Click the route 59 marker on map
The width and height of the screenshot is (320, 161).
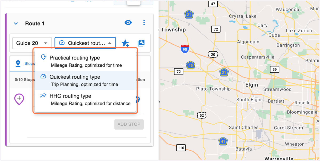click(x=274, y=70)
